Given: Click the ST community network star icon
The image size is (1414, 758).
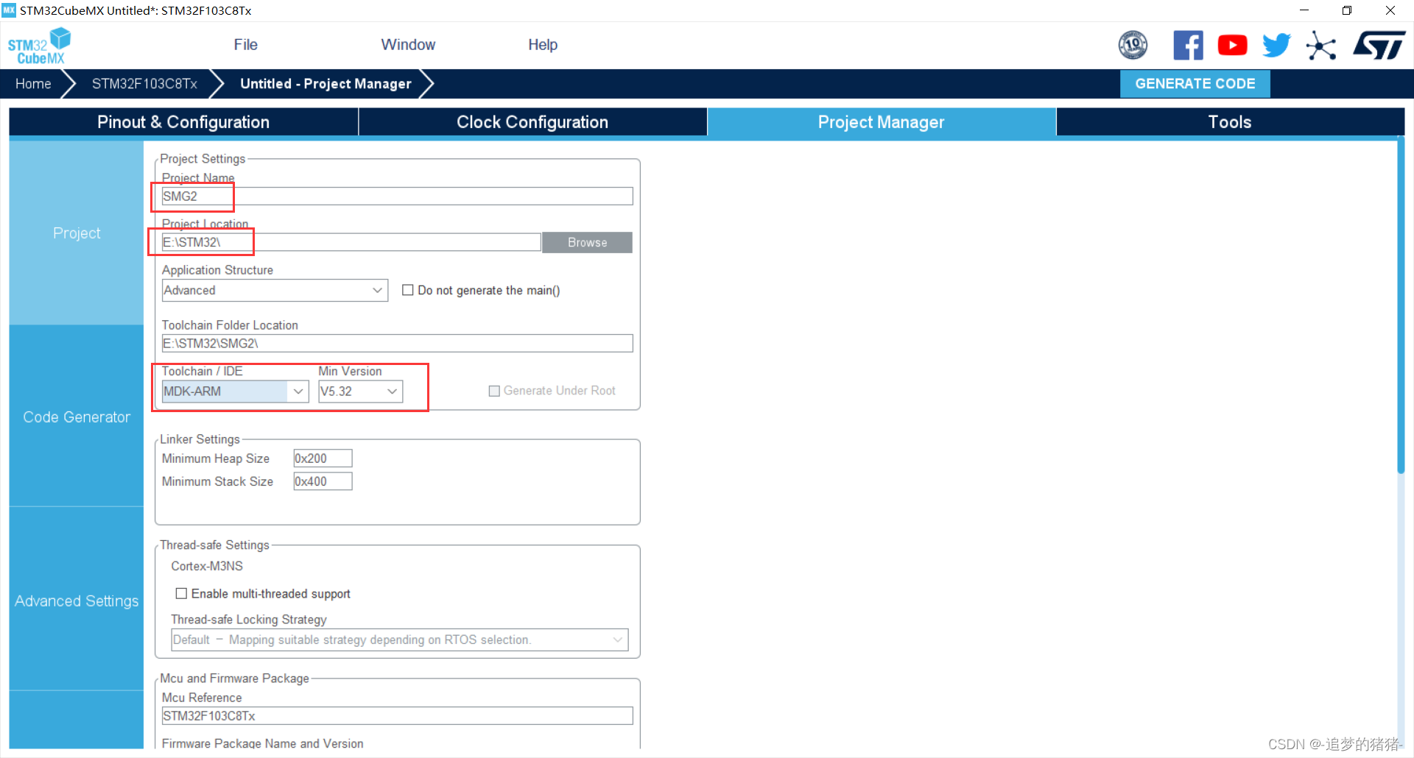Looking at the screenshot, I should coord(1321,46).
